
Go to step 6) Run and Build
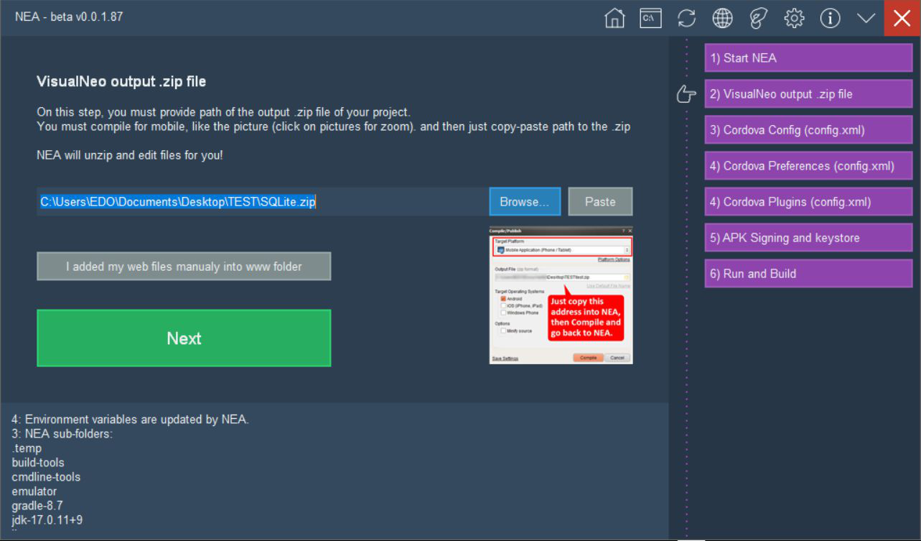click(808, 274)
